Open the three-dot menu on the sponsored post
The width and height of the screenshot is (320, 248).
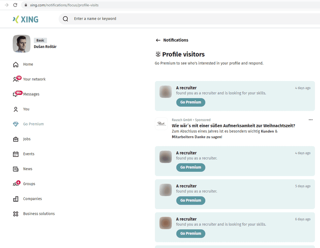pos(311,120)
